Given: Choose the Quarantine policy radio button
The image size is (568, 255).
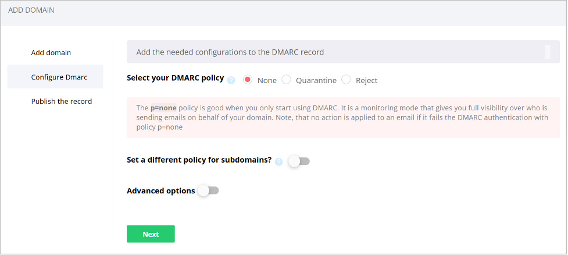Looking at the screenshot, I should (x=286, y=80).
